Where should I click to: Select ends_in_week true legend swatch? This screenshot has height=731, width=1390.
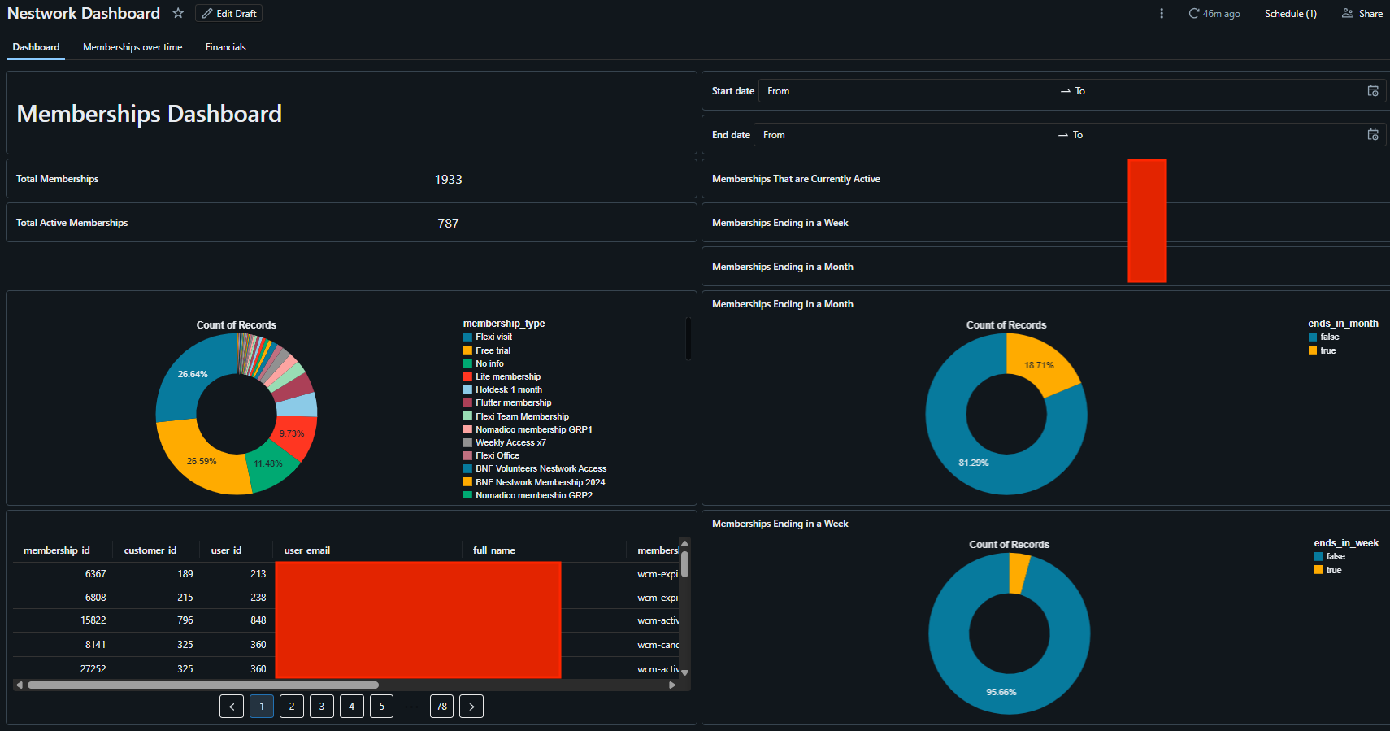click(1318, 570)
